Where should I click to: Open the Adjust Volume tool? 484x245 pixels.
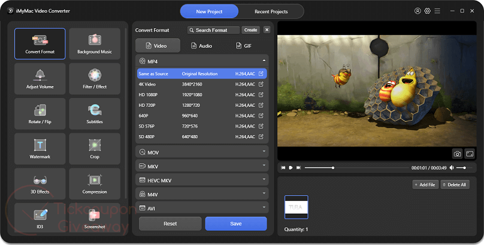[40, 79]
